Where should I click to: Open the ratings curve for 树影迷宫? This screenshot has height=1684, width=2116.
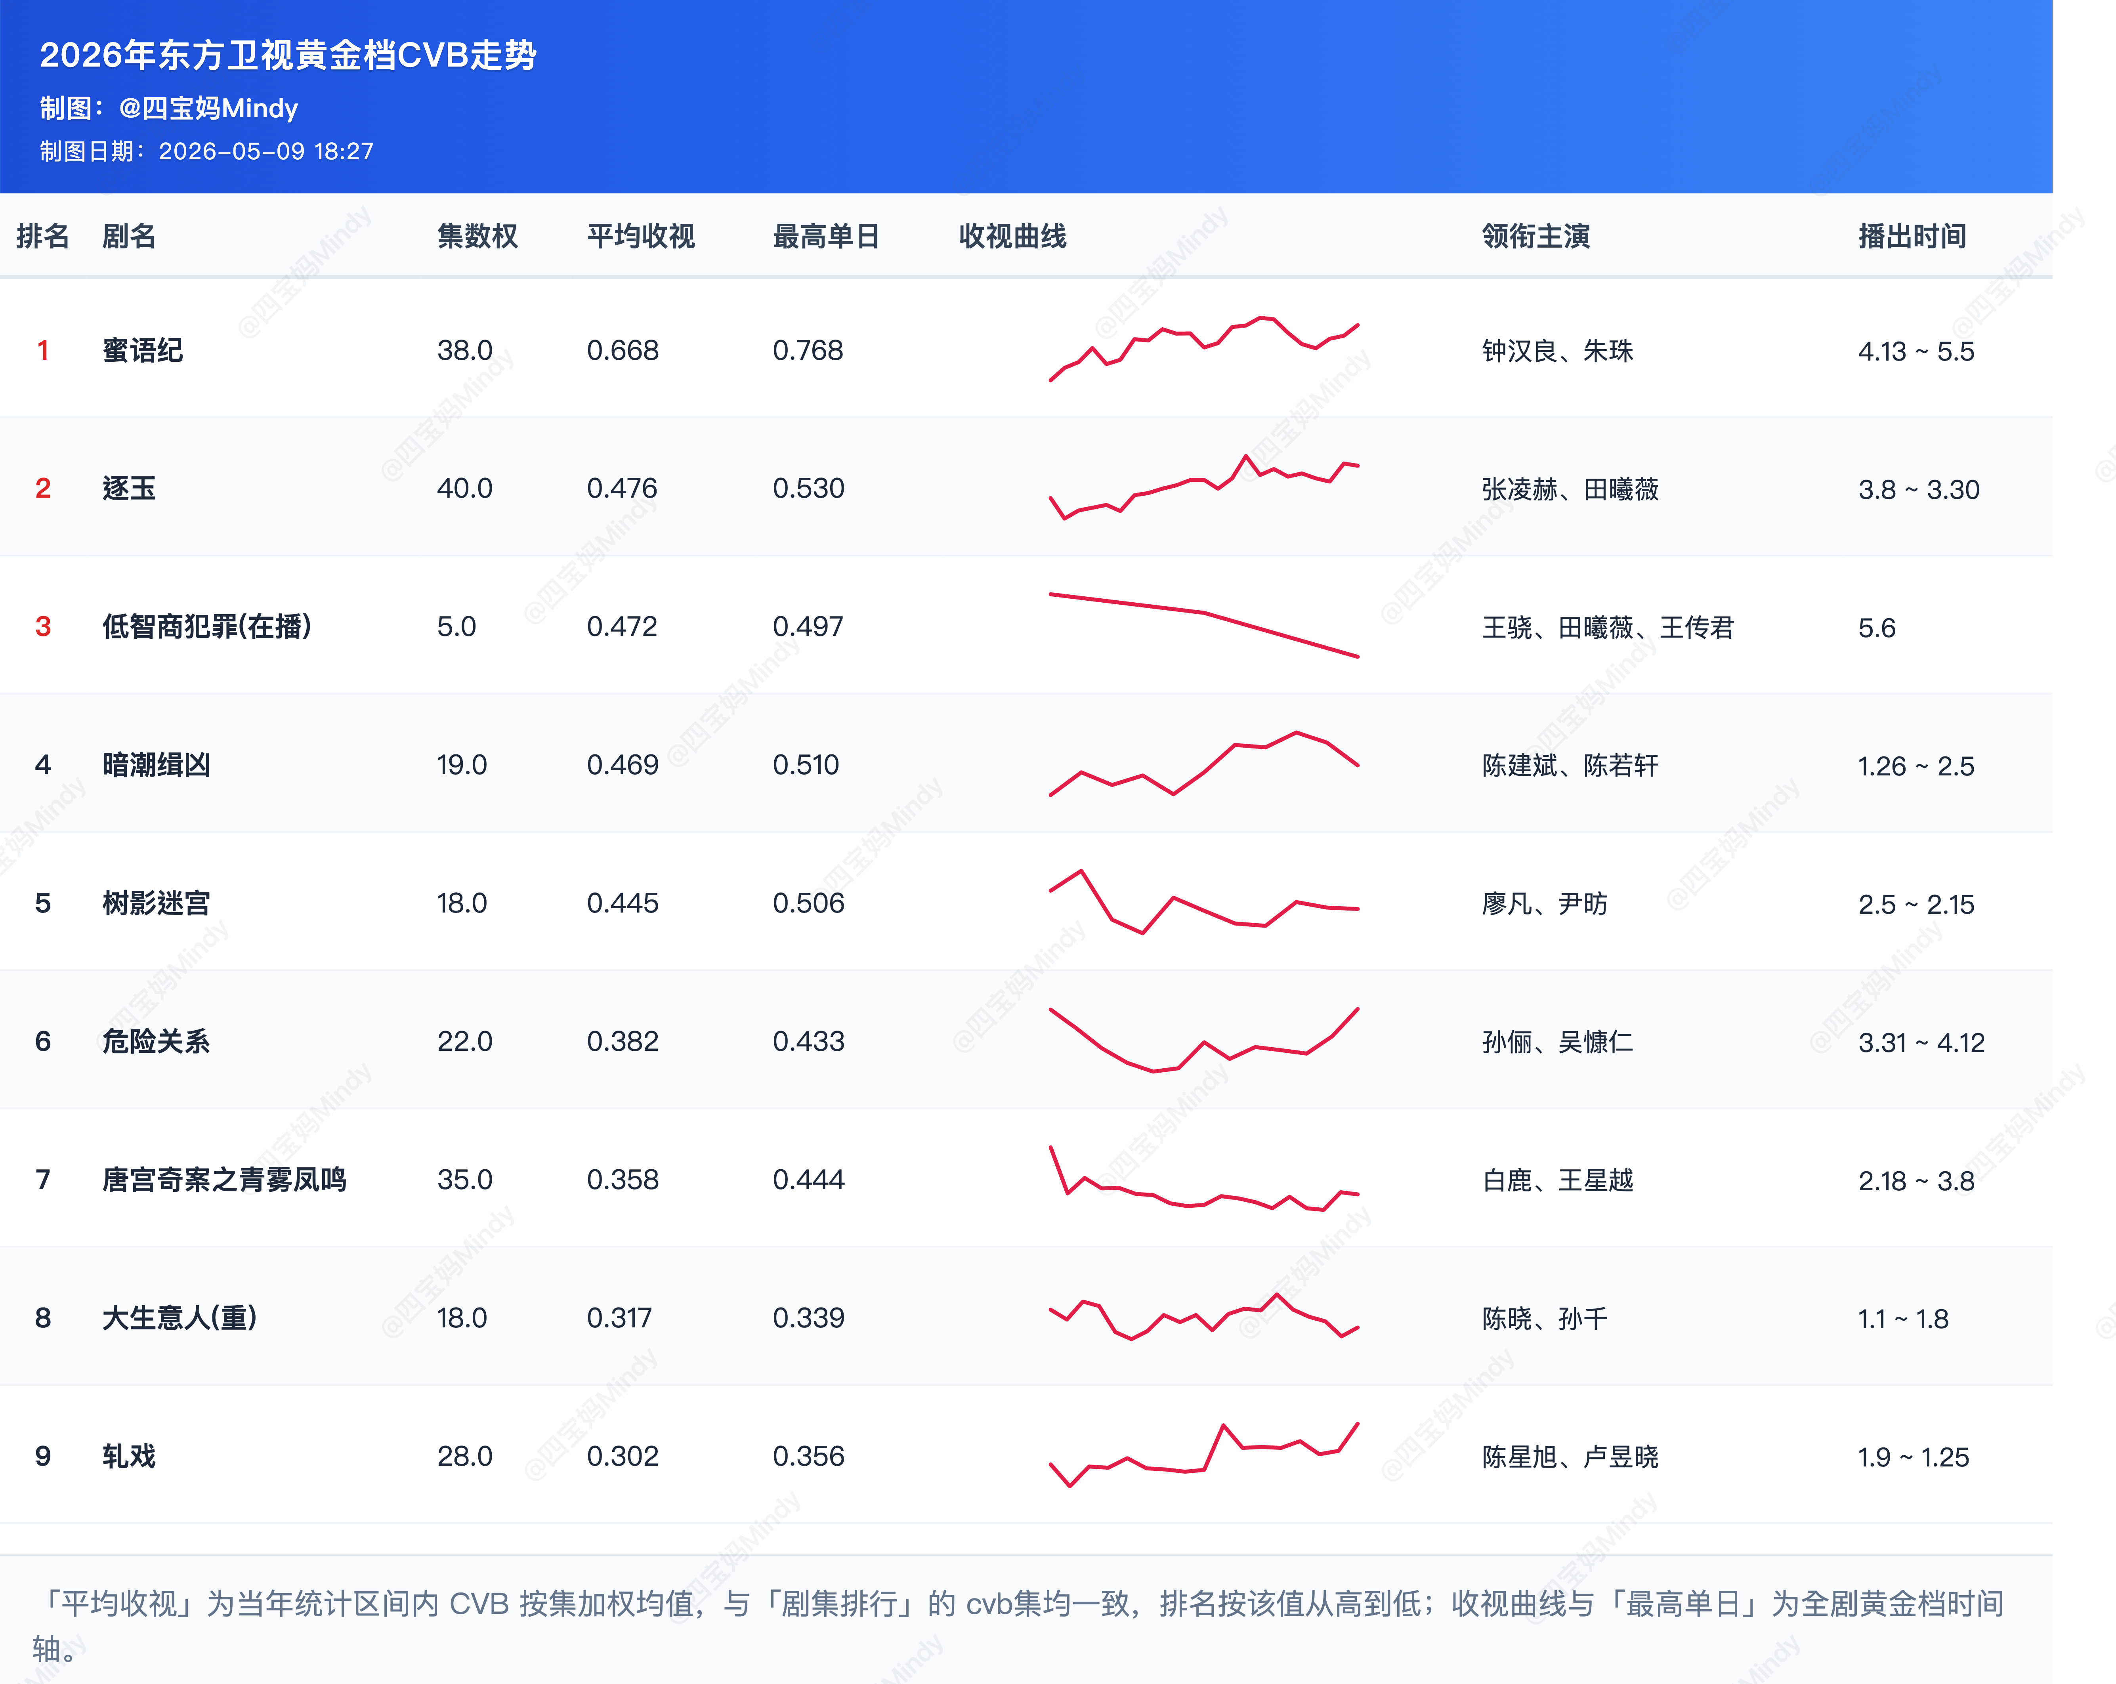coord(1204,901)
